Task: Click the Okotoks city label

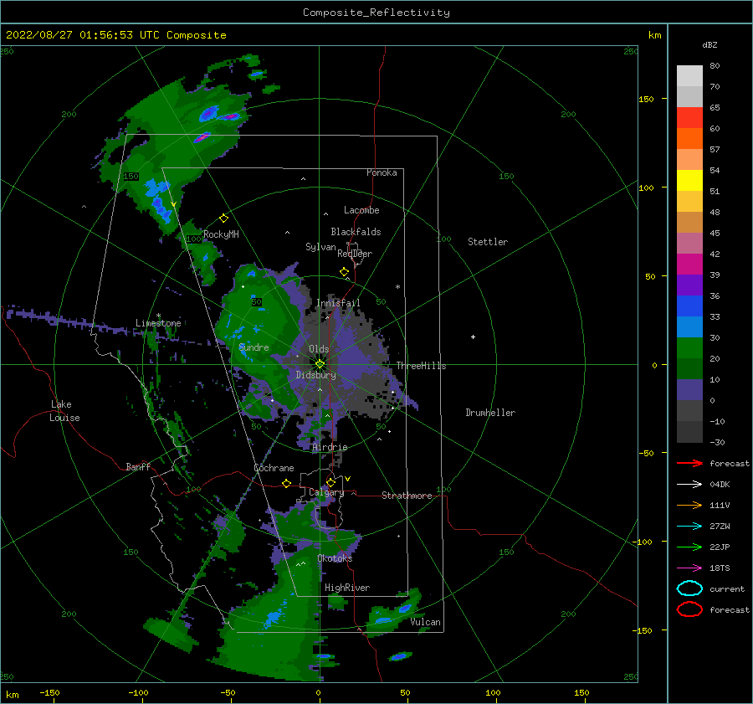Action: pos(335,558)
